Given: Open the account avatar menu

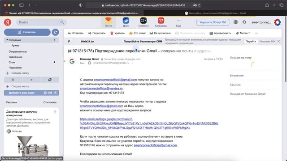Looking at the screenshot, I should [x=277, y=22].
